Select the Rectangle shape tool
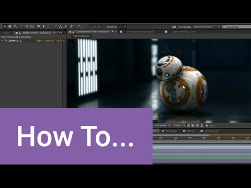251x188 pixels. [x=39, y=27]
